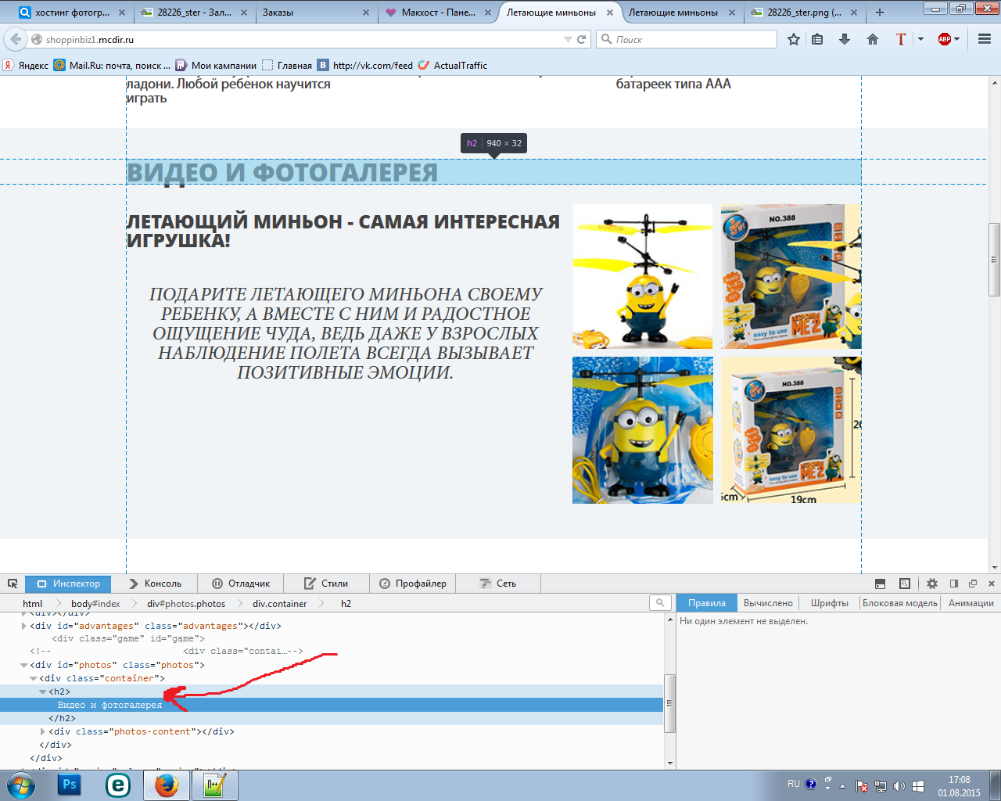Open devtools settings gear
The image size is (1001, 801).
[x=932, y=584]
